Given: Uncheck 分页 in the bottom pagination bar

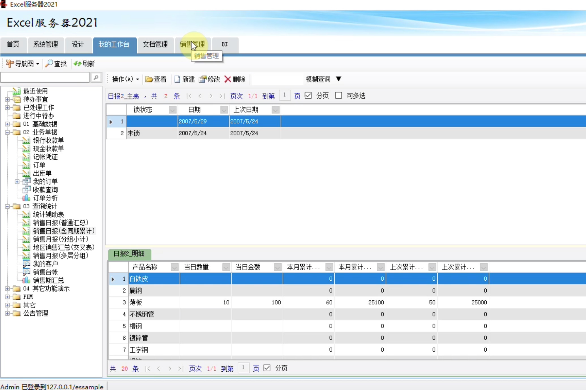Looking at the screenshot, I should click(x=267, y=368).
